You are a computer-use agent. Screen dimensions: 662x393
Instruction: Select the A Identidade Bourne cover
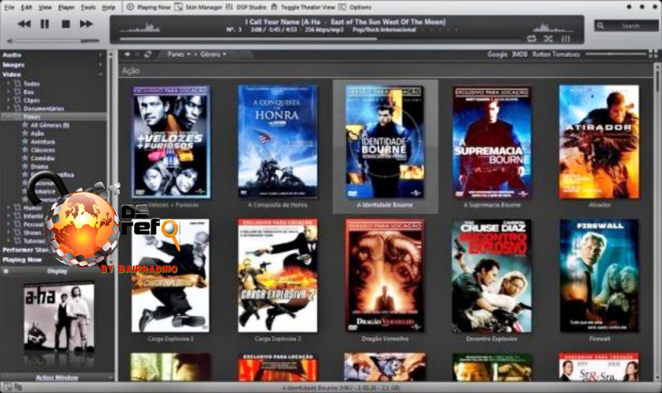[384, 142]
